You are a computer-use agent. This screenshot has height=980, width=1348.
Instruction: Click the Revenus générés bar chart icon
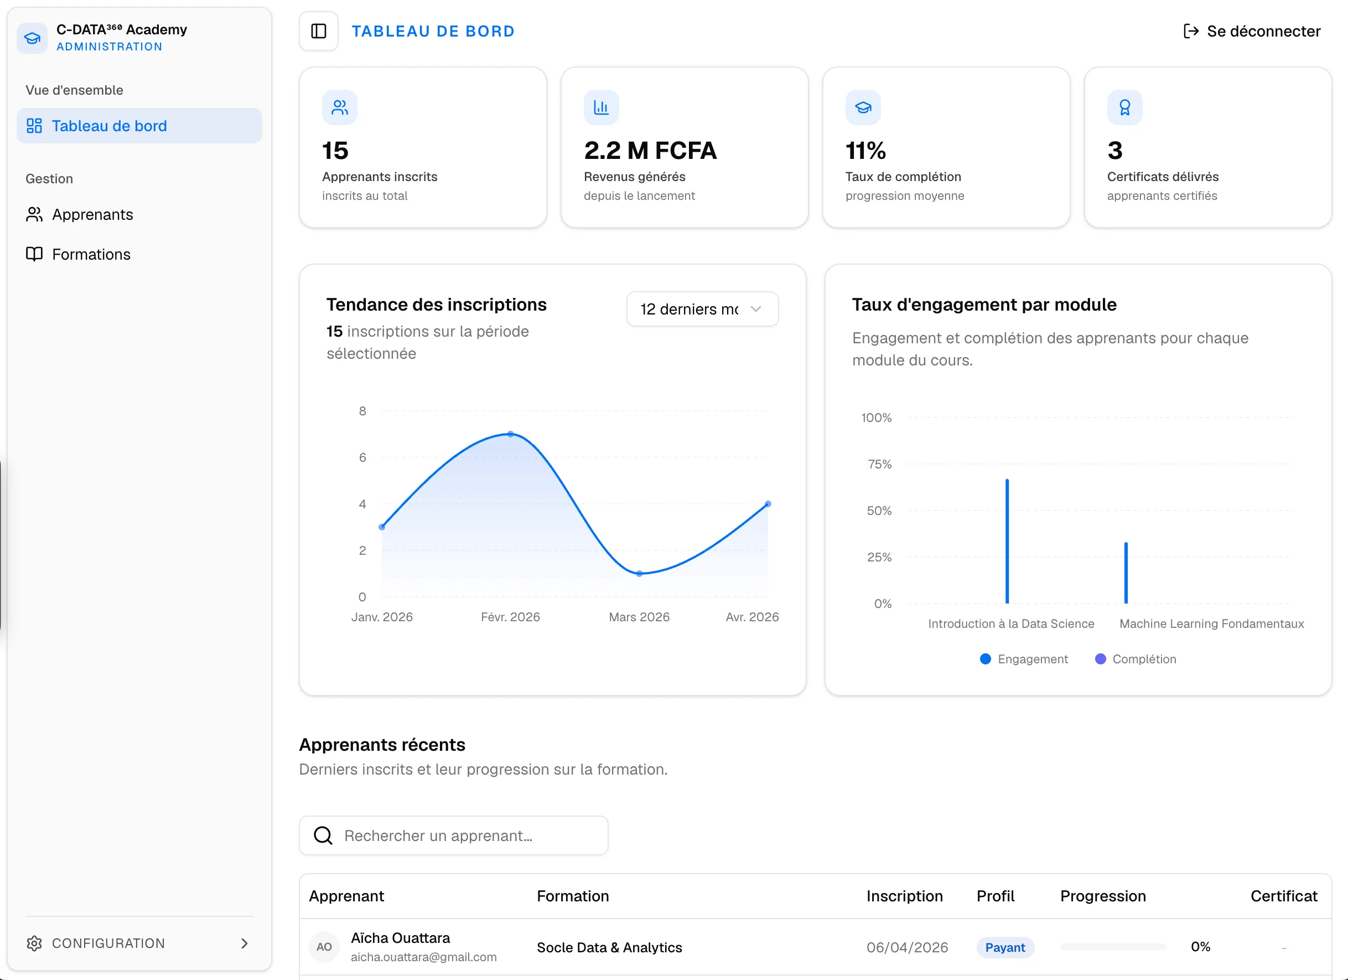(601, 107)
